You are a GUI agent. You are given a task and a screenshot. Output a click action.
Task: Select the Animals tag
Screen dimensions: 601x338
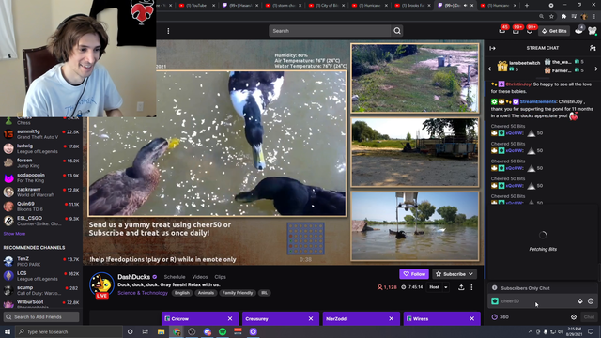pyautogui.click(x=206, y=293)
